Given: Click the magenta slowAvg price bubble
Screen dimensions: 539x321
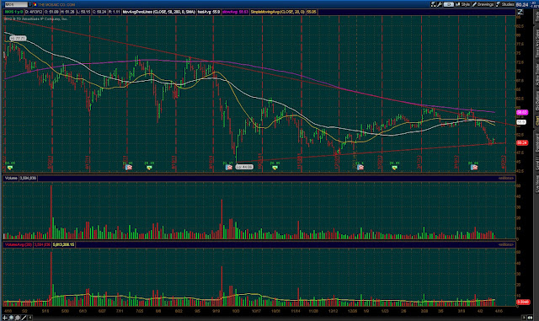Looking at the screenshot, I should (x=522, y=113).
